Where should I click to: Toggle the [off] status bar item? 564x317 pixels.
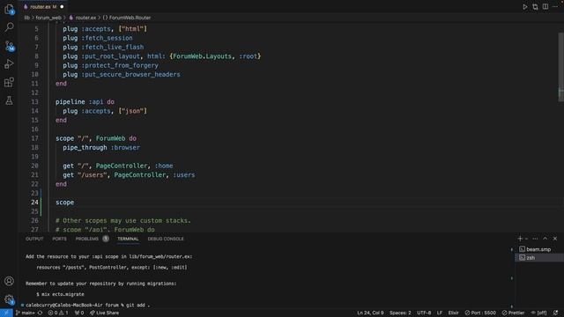538,313
